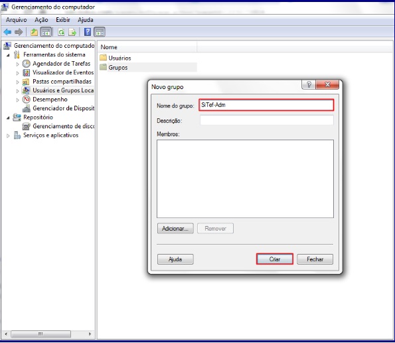
Task: Click the Up one level folder icon
Action: coord(34,32)
